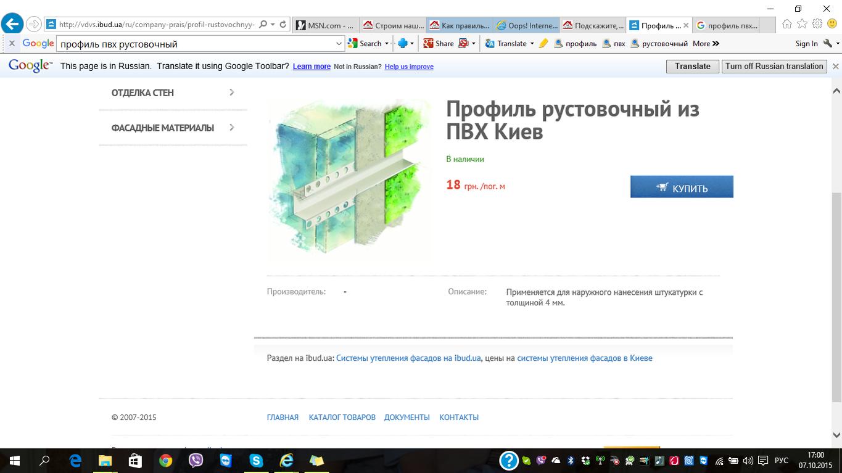The image size is (842, 473).
Task: Go back with the browser back arrow
Action: [12, 25]
